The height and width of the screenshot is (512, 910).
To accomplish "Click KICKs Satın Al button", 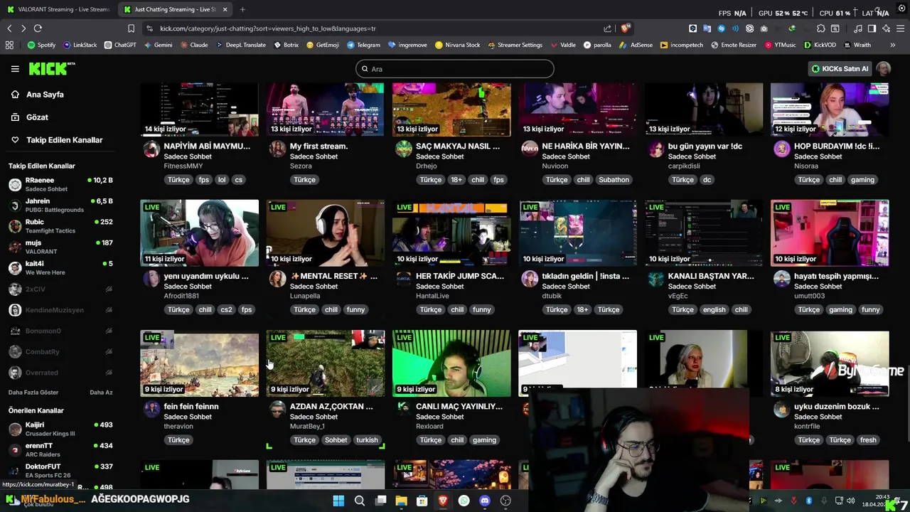I will pos(840,68).
